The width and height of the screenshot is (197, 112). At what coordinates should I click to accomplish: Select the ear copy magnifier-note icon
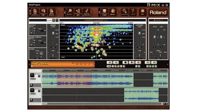point(70,12)
